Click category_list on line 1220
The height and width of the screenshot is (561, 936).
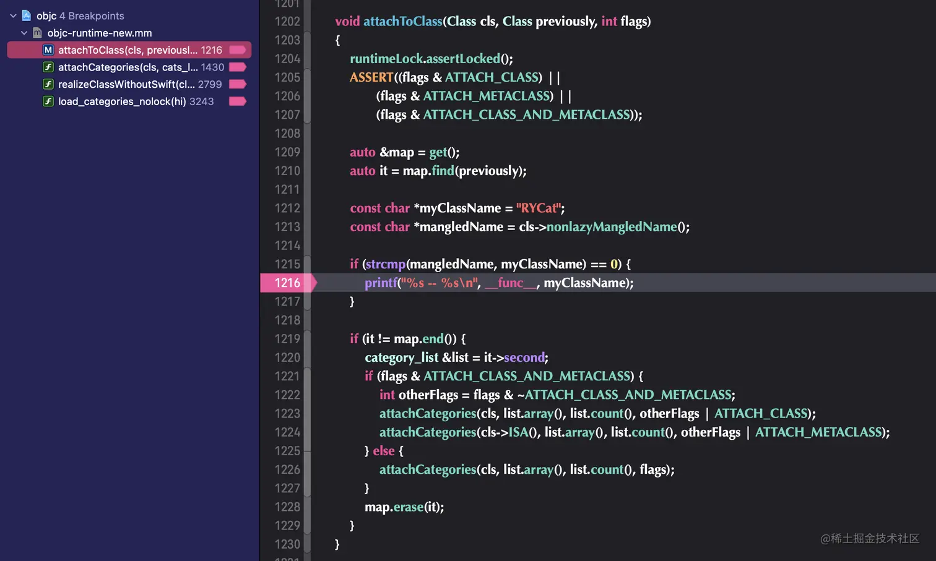(x=402, y=358)
